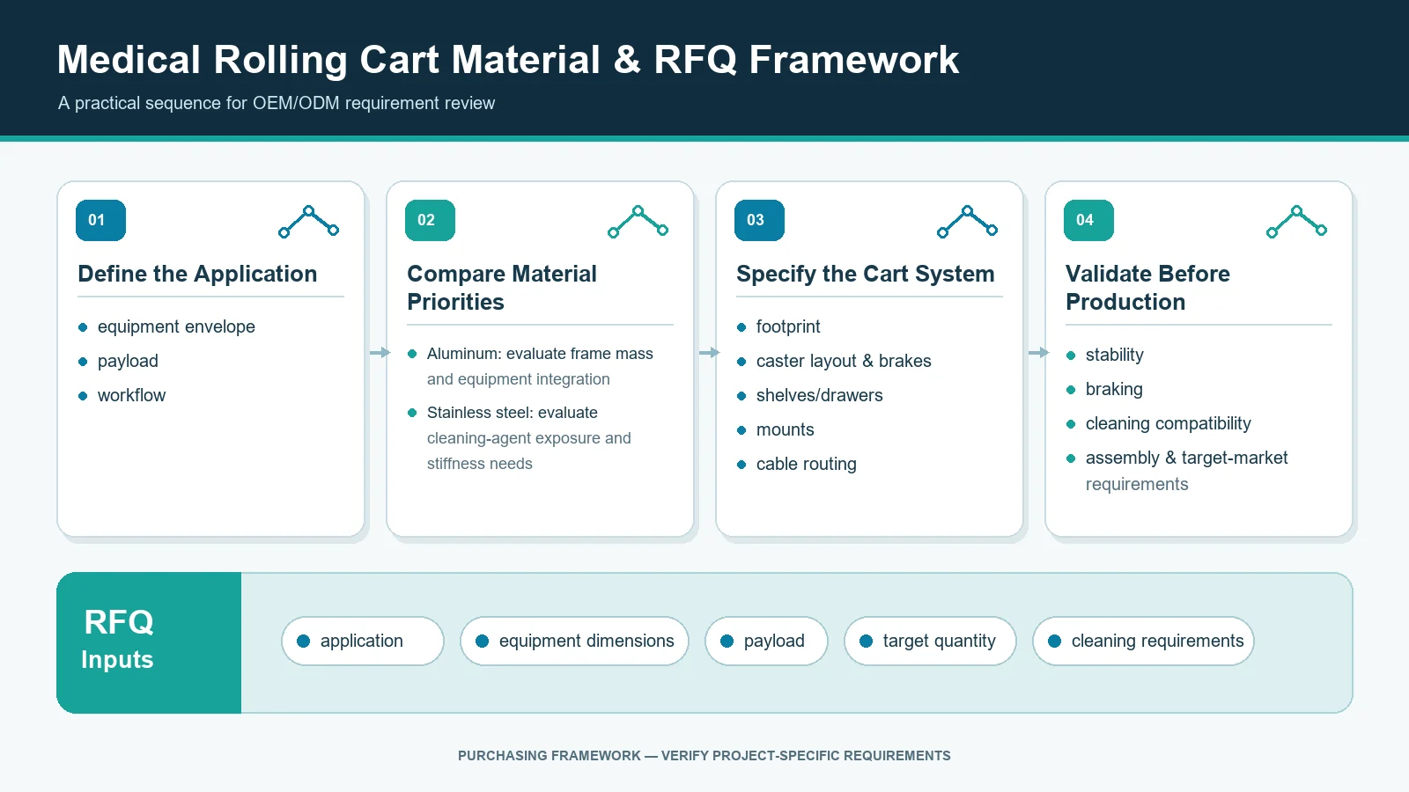Select the cleaning requirements pill
The width and height of the screenshot is (1409, 792).
point(1143,641)
